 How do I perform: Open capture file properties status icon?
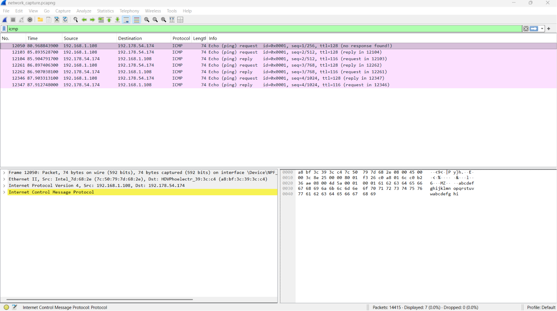pyautogui.click(x=15, y=307)
